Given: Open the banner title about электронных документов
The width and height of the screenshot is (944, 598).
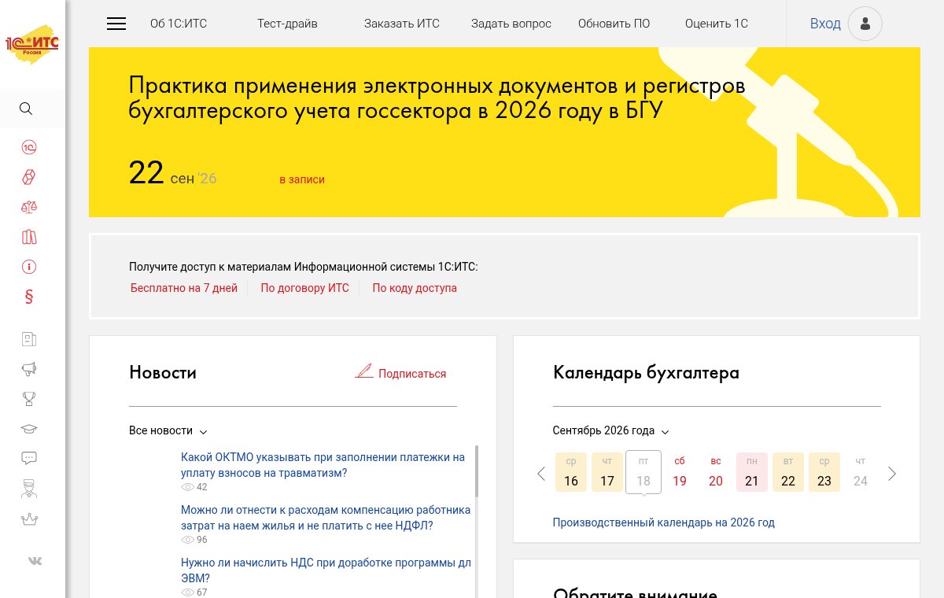Looking at the screenshot, I should pyautogui.click(x=437, y=98).
